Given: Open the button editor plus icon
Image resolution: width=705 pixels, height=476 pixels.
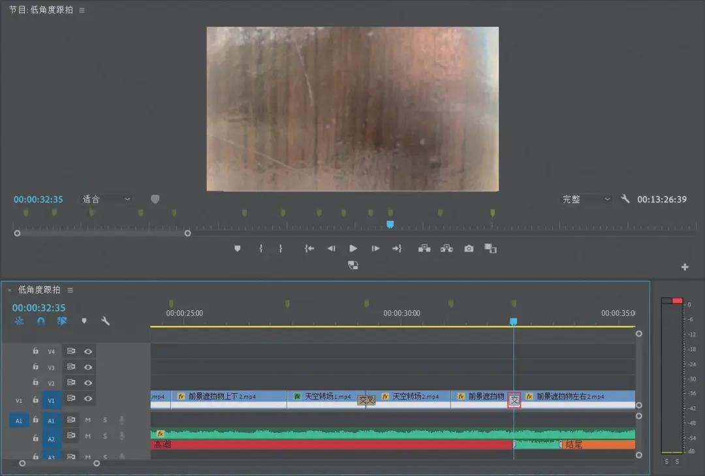Looking at the screenshot, I should click(685, 267).
